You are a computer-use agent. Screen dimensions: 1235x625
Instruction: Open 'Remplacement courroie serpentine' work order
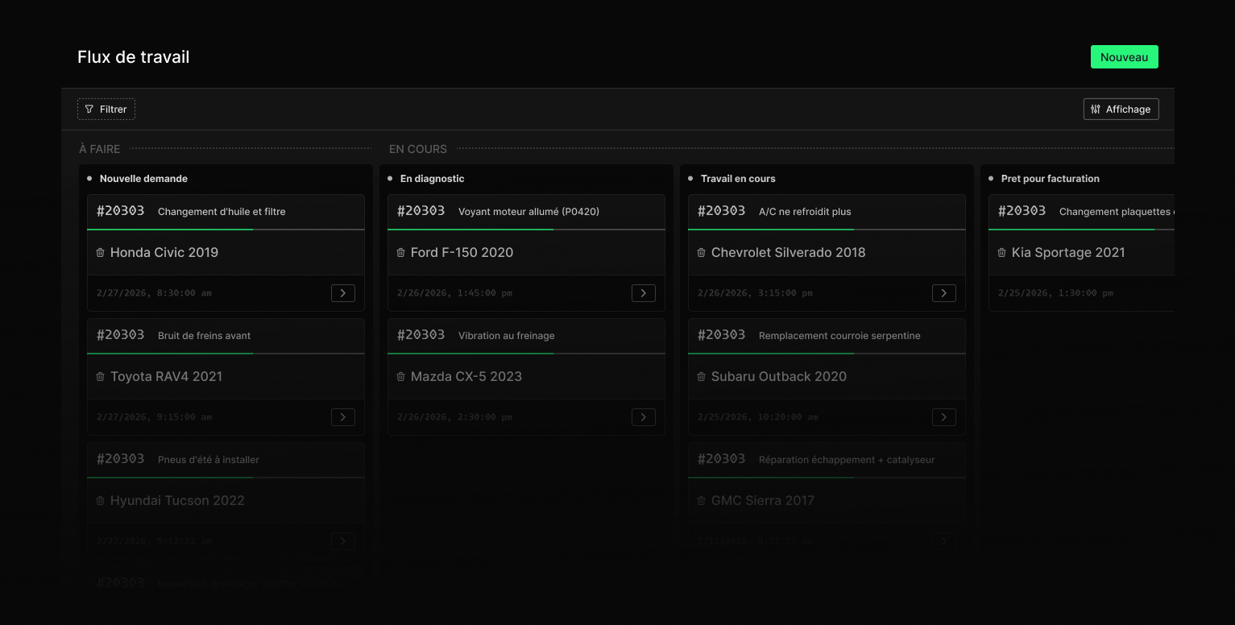(x=839, y=336)
